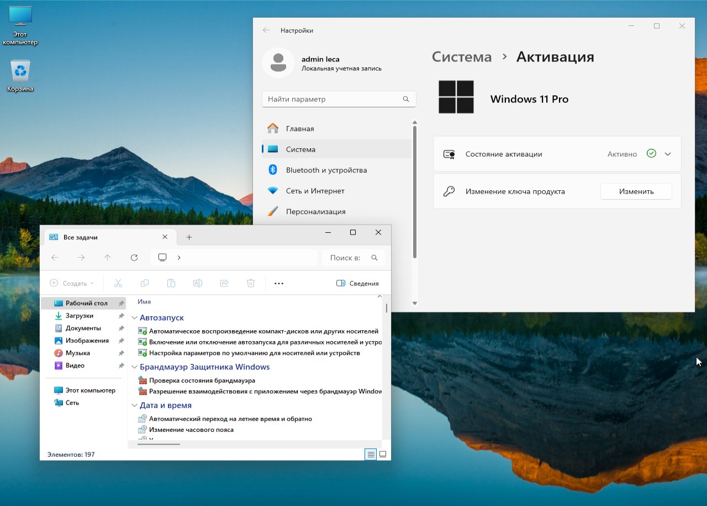The width and height of the screenshot is (707, 506).
Task: Click the Изменить product key button
Action: [636, 191]
